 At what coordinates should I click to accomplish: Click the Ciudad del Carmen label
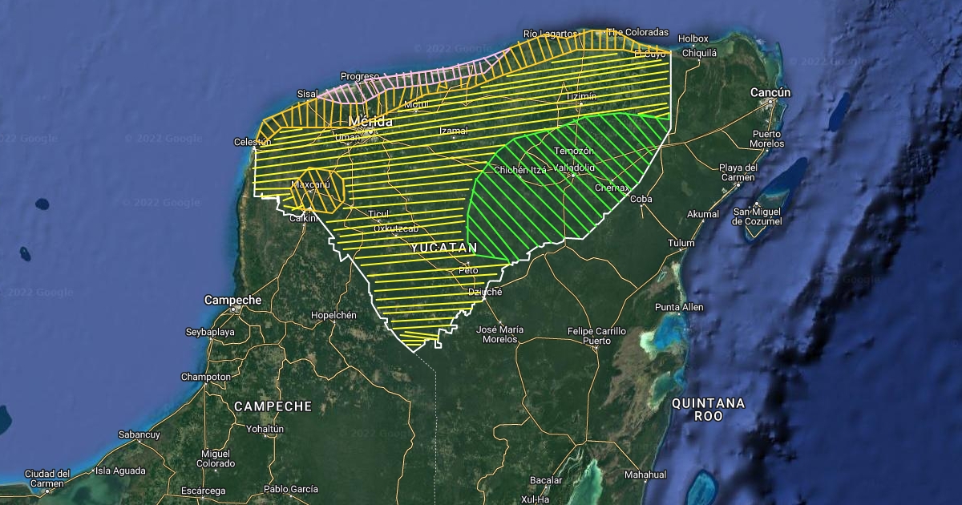click(x=47, y=478)
